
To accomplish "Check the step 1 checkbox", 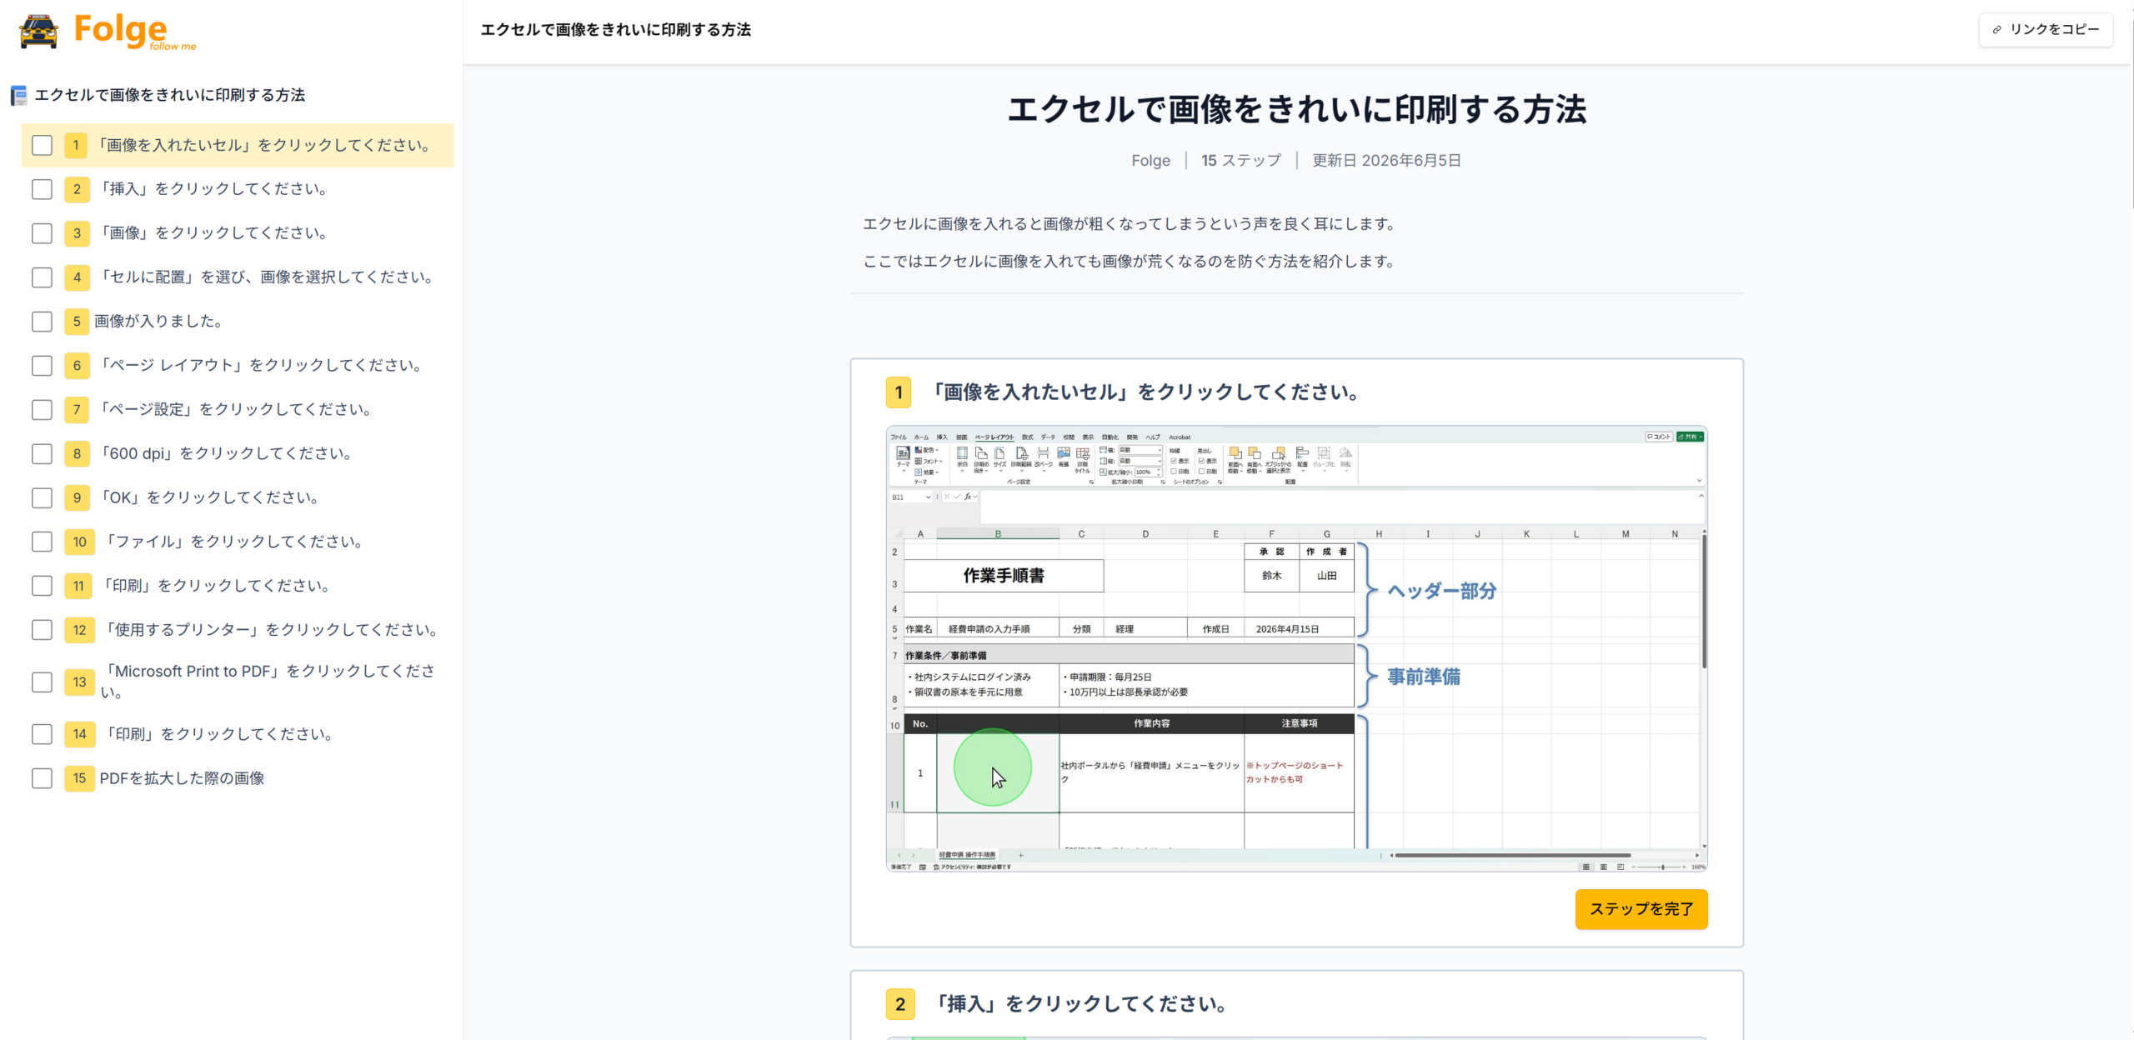I will click(42, 145).
